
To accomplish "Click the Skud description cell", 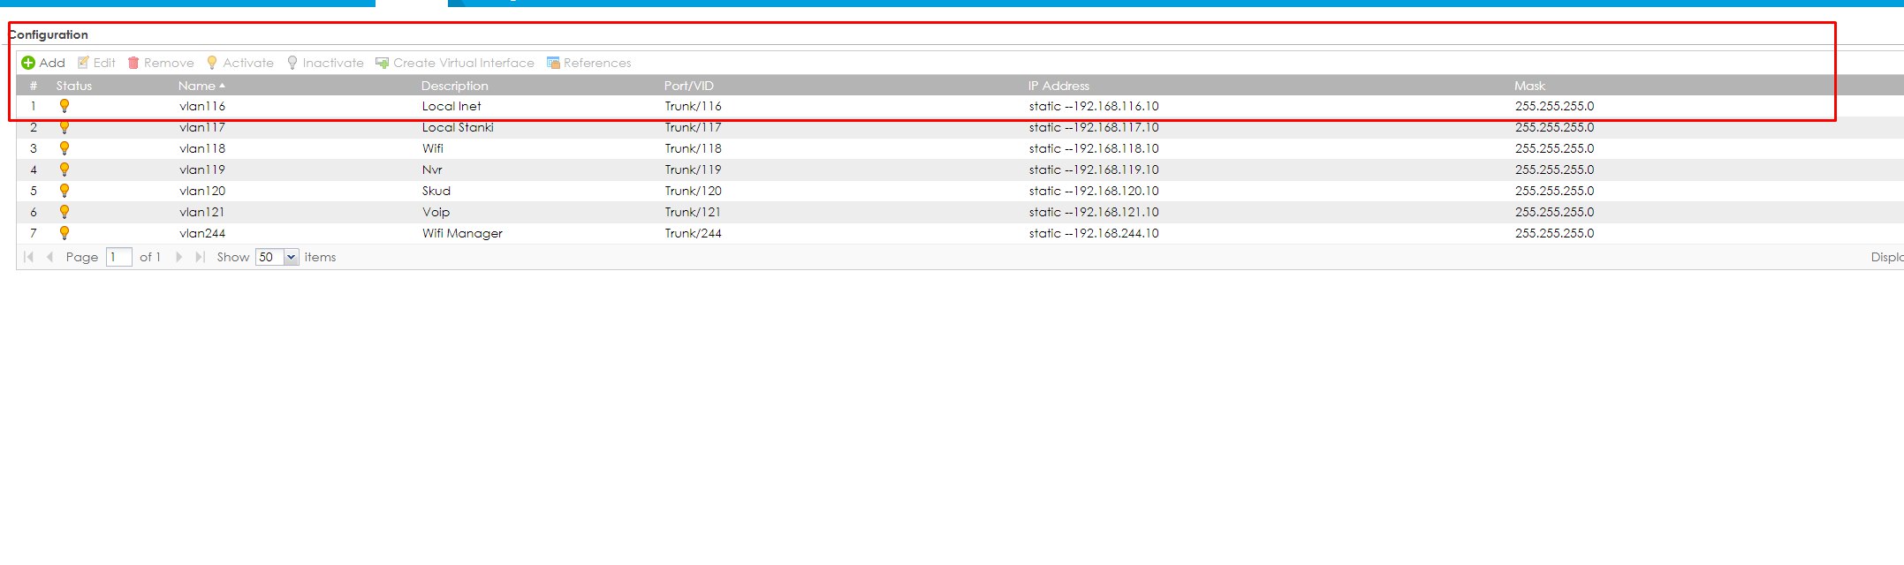I will pyautogui.click(x=436, y=191).
